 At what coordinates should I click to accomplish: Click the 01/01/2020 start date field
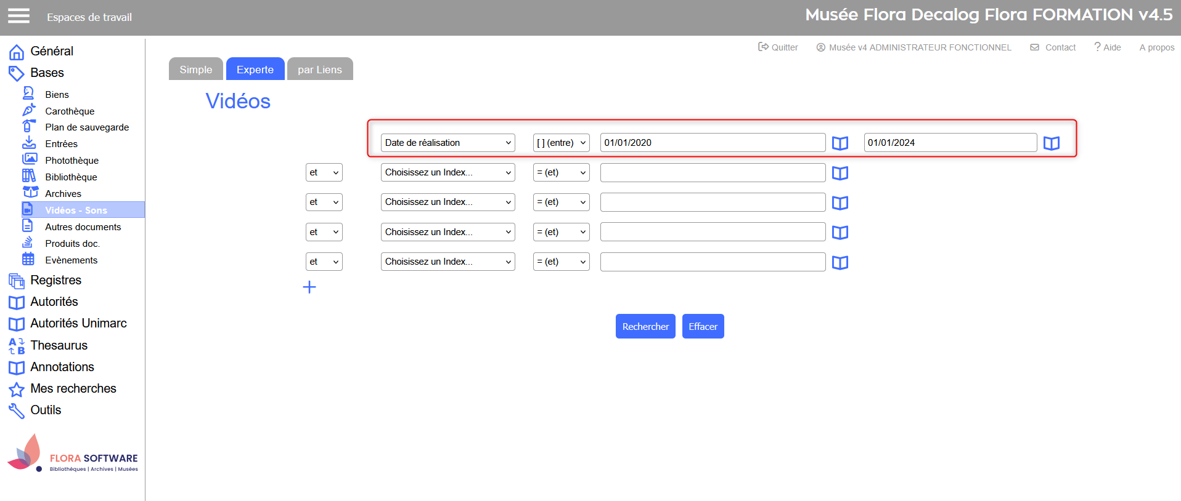click(712, 143)
